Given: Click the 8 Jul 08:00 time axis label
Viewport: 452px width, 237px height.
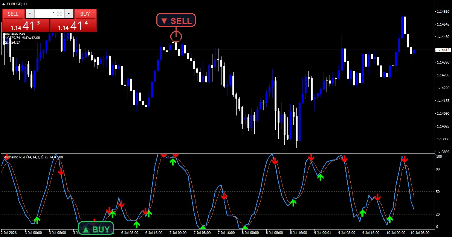Looking at the screenshot, I should pyautogui.click(x=274, y=233).
